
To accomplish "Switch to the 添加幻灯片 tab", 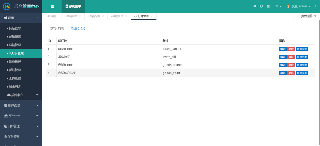I will tap(78, 28).
